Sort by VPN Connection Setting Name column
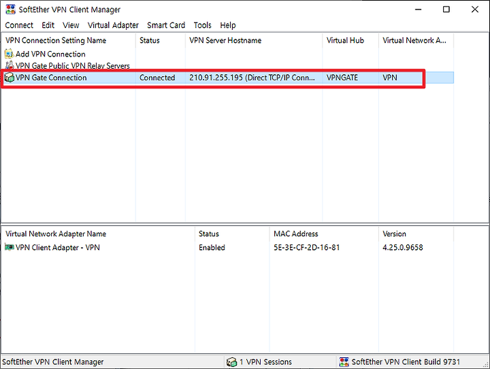 tap(69, 40)
